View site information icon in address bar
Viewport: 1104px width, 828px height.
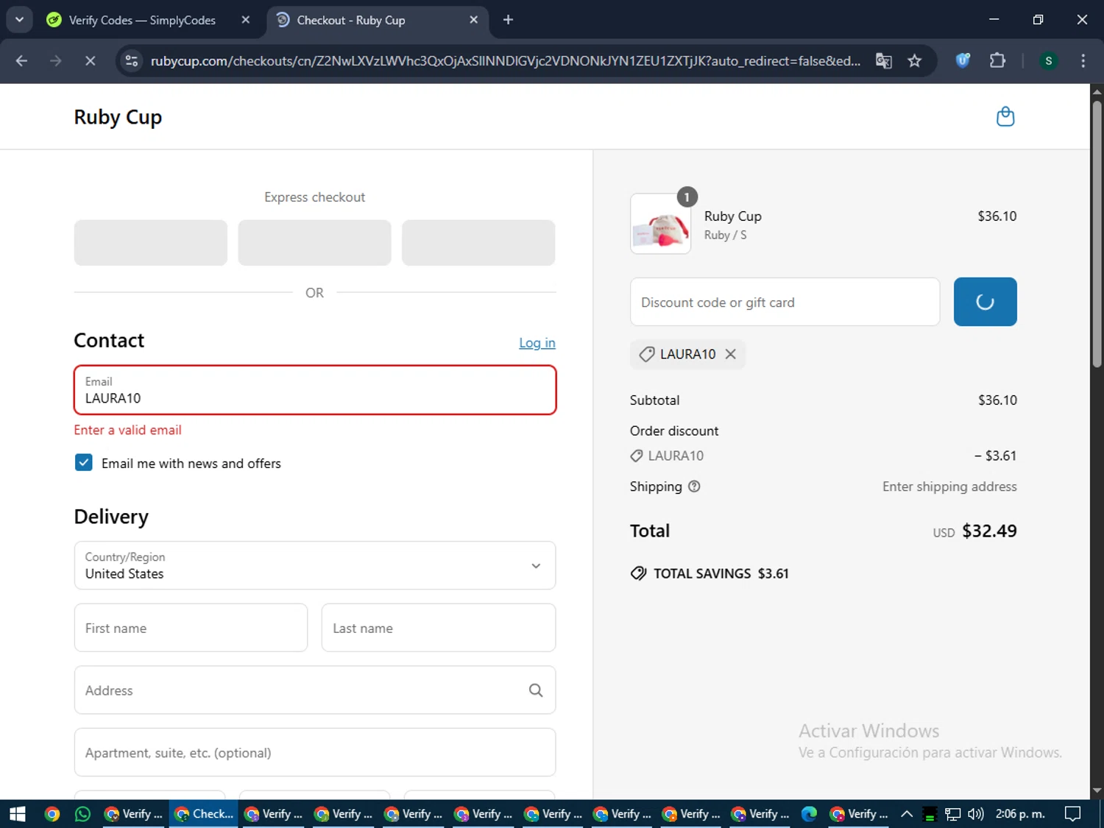132,61
